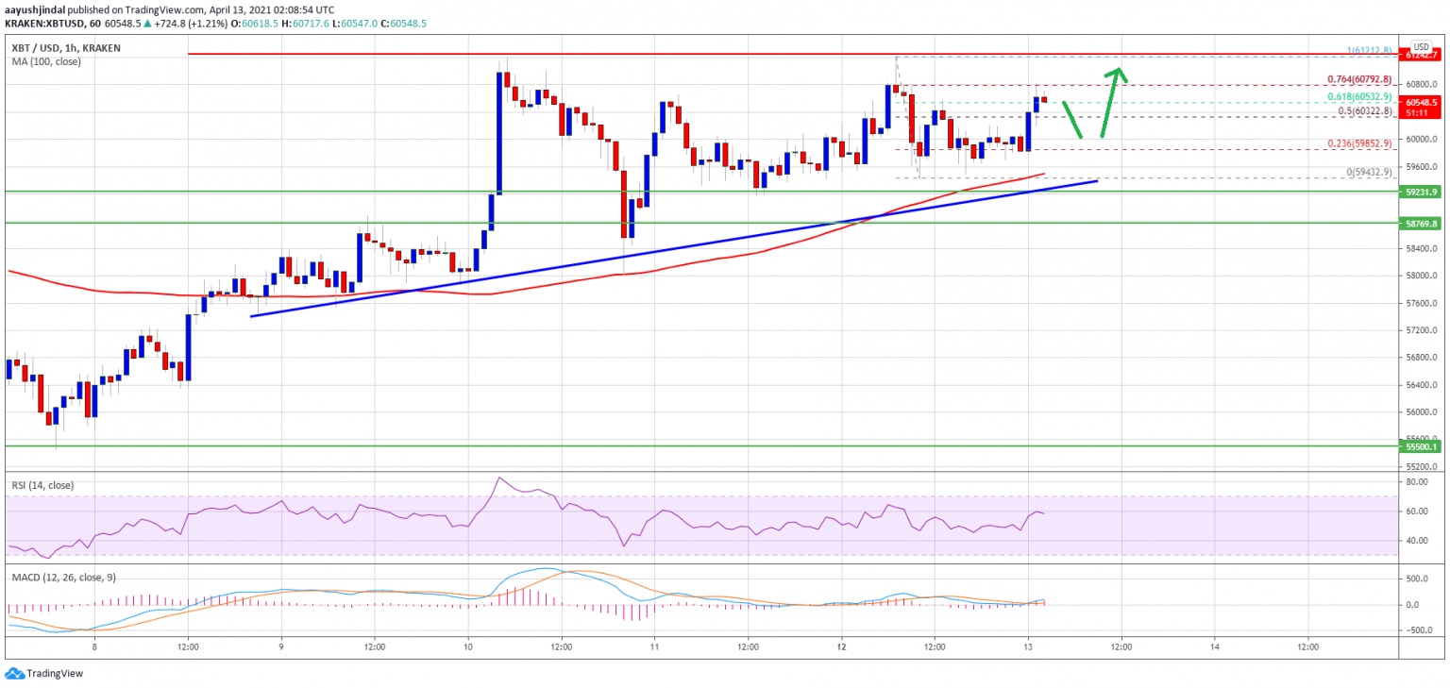Click the MACD axis value -500.0
Image resolution: width=1450 pixels, height=688 pixels.
[x=1420, y=630]
